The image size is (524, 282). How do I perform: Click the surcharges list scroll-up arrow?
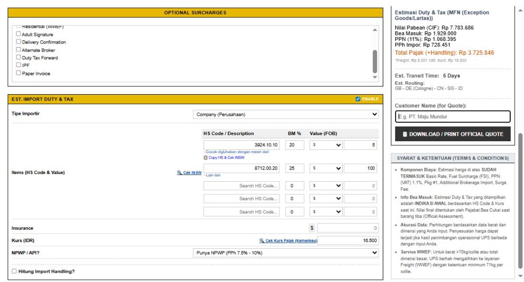click(375, 30)
